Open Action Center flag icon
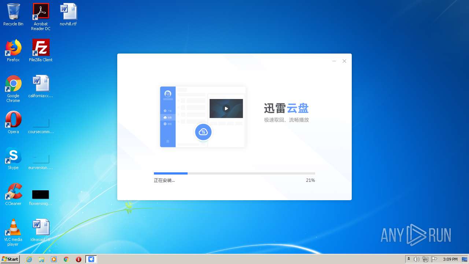 [434, 259]
